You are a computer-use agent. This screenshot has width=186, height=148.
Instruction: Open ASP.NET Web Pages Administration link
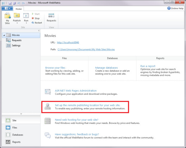76,91
